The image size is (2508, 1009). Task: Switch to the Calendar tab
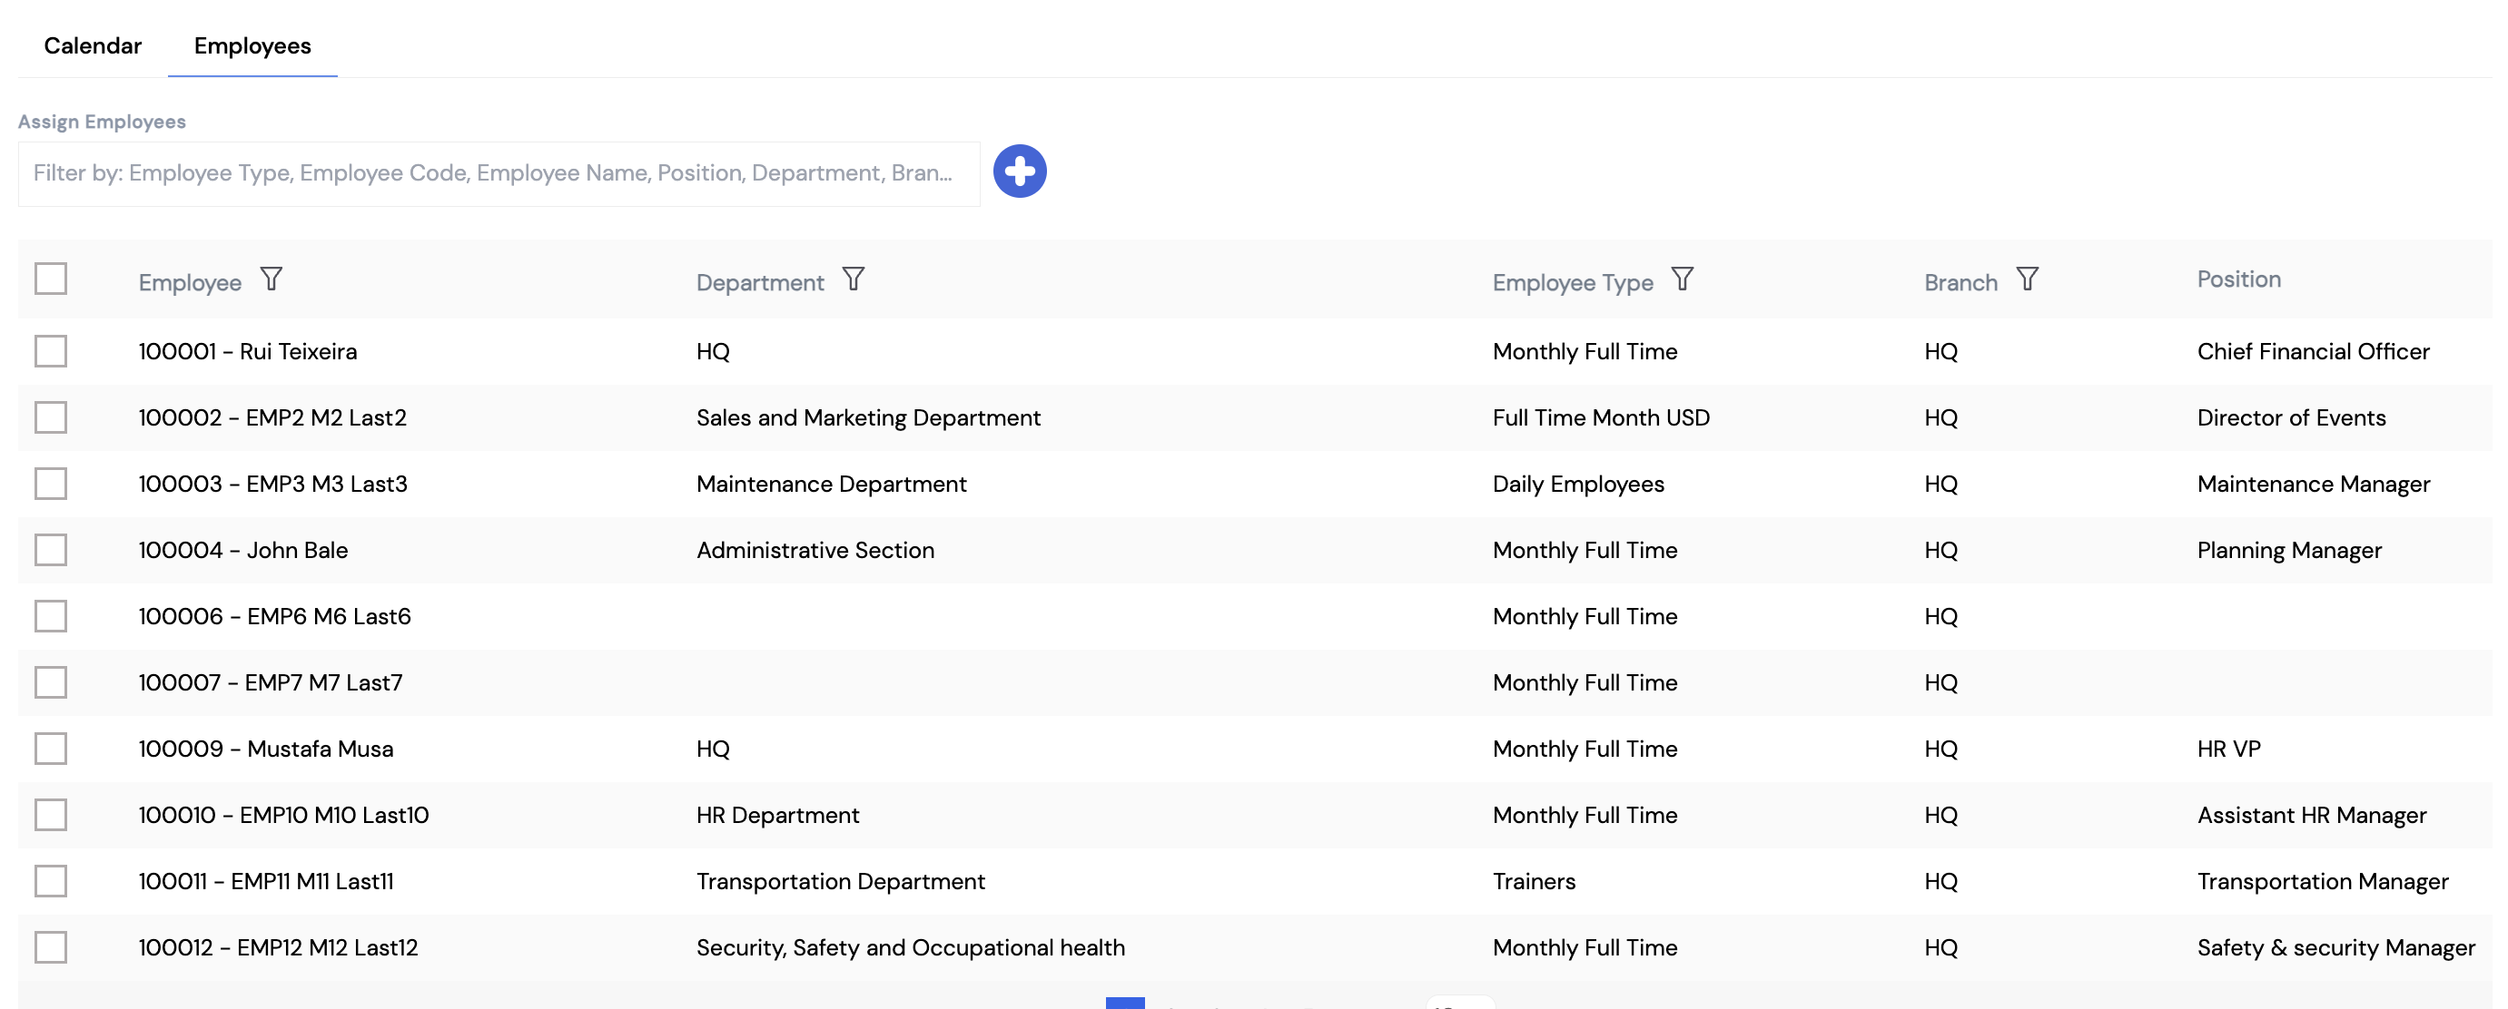click(x=93, y=45)
